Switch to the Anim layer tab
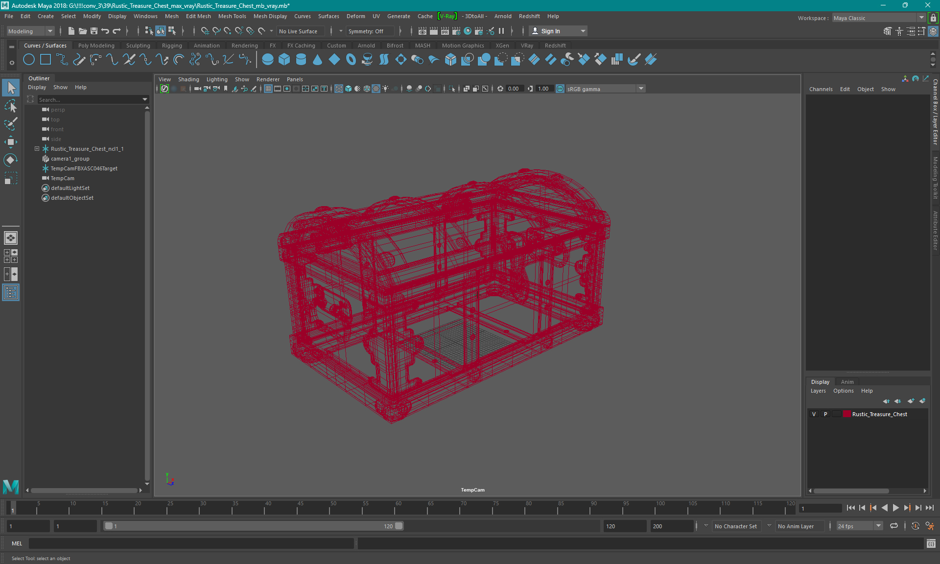Image resolution: width=940 pixels, height=564 pixels. click(847, 382)
